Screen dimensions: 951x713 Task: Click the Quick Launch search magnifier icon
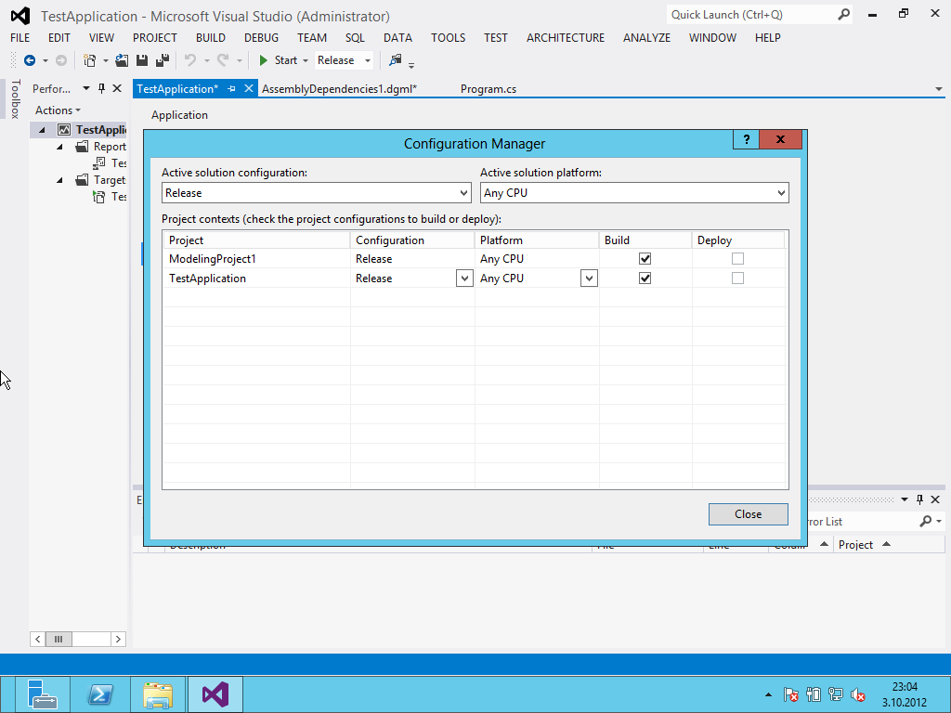pos(843,15)
